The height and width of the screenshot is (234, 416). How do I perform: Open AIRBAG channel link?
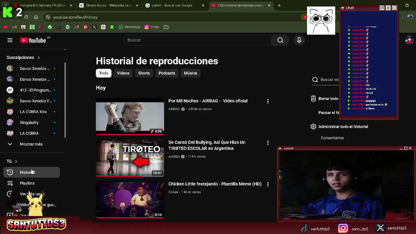pyautogui.click(x=174, y=109)
